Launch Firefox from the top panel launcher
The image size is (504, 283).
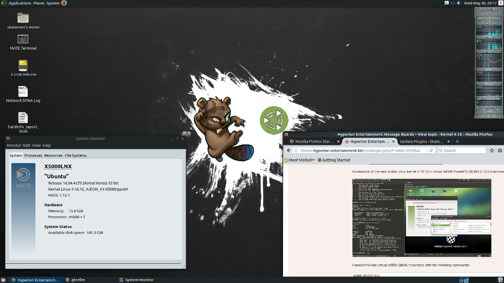tap(63, 3)
